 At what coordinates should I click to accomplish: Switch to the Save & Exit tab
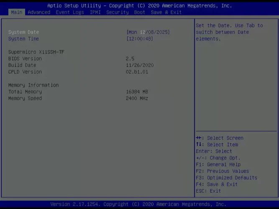[166, 12]
